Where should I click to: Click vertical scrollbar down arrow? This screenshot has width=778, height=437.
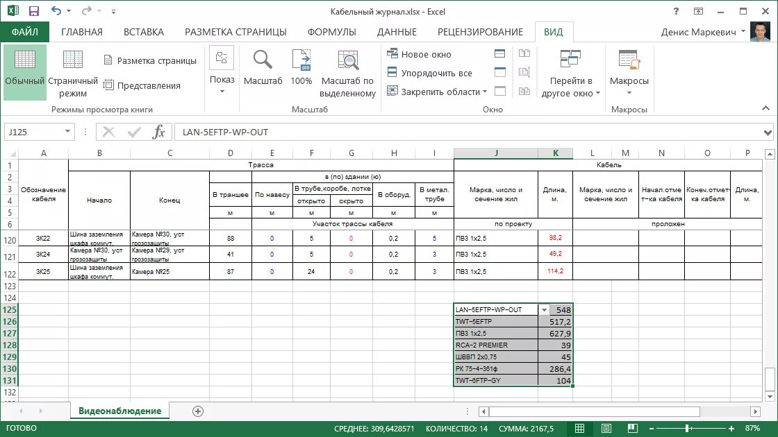(x=770, y=396)
